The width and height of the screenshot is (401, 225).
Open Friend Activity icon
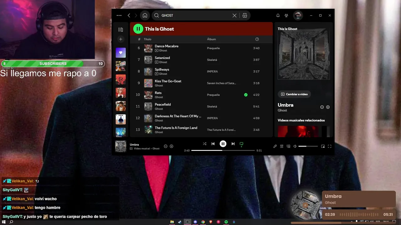click(286, 15)
